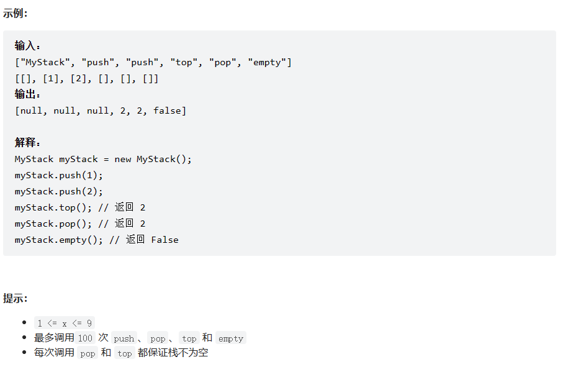This screenshot has height=367, width=563.
Task: Click the empty code chip in hints
Action: [x=231, y=338]
